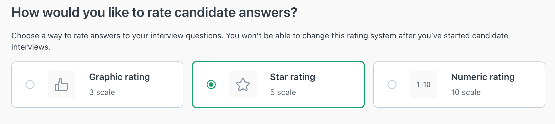The image size is (555, 124).
Task: Choose the Numeric rating card
Action: 459,85
